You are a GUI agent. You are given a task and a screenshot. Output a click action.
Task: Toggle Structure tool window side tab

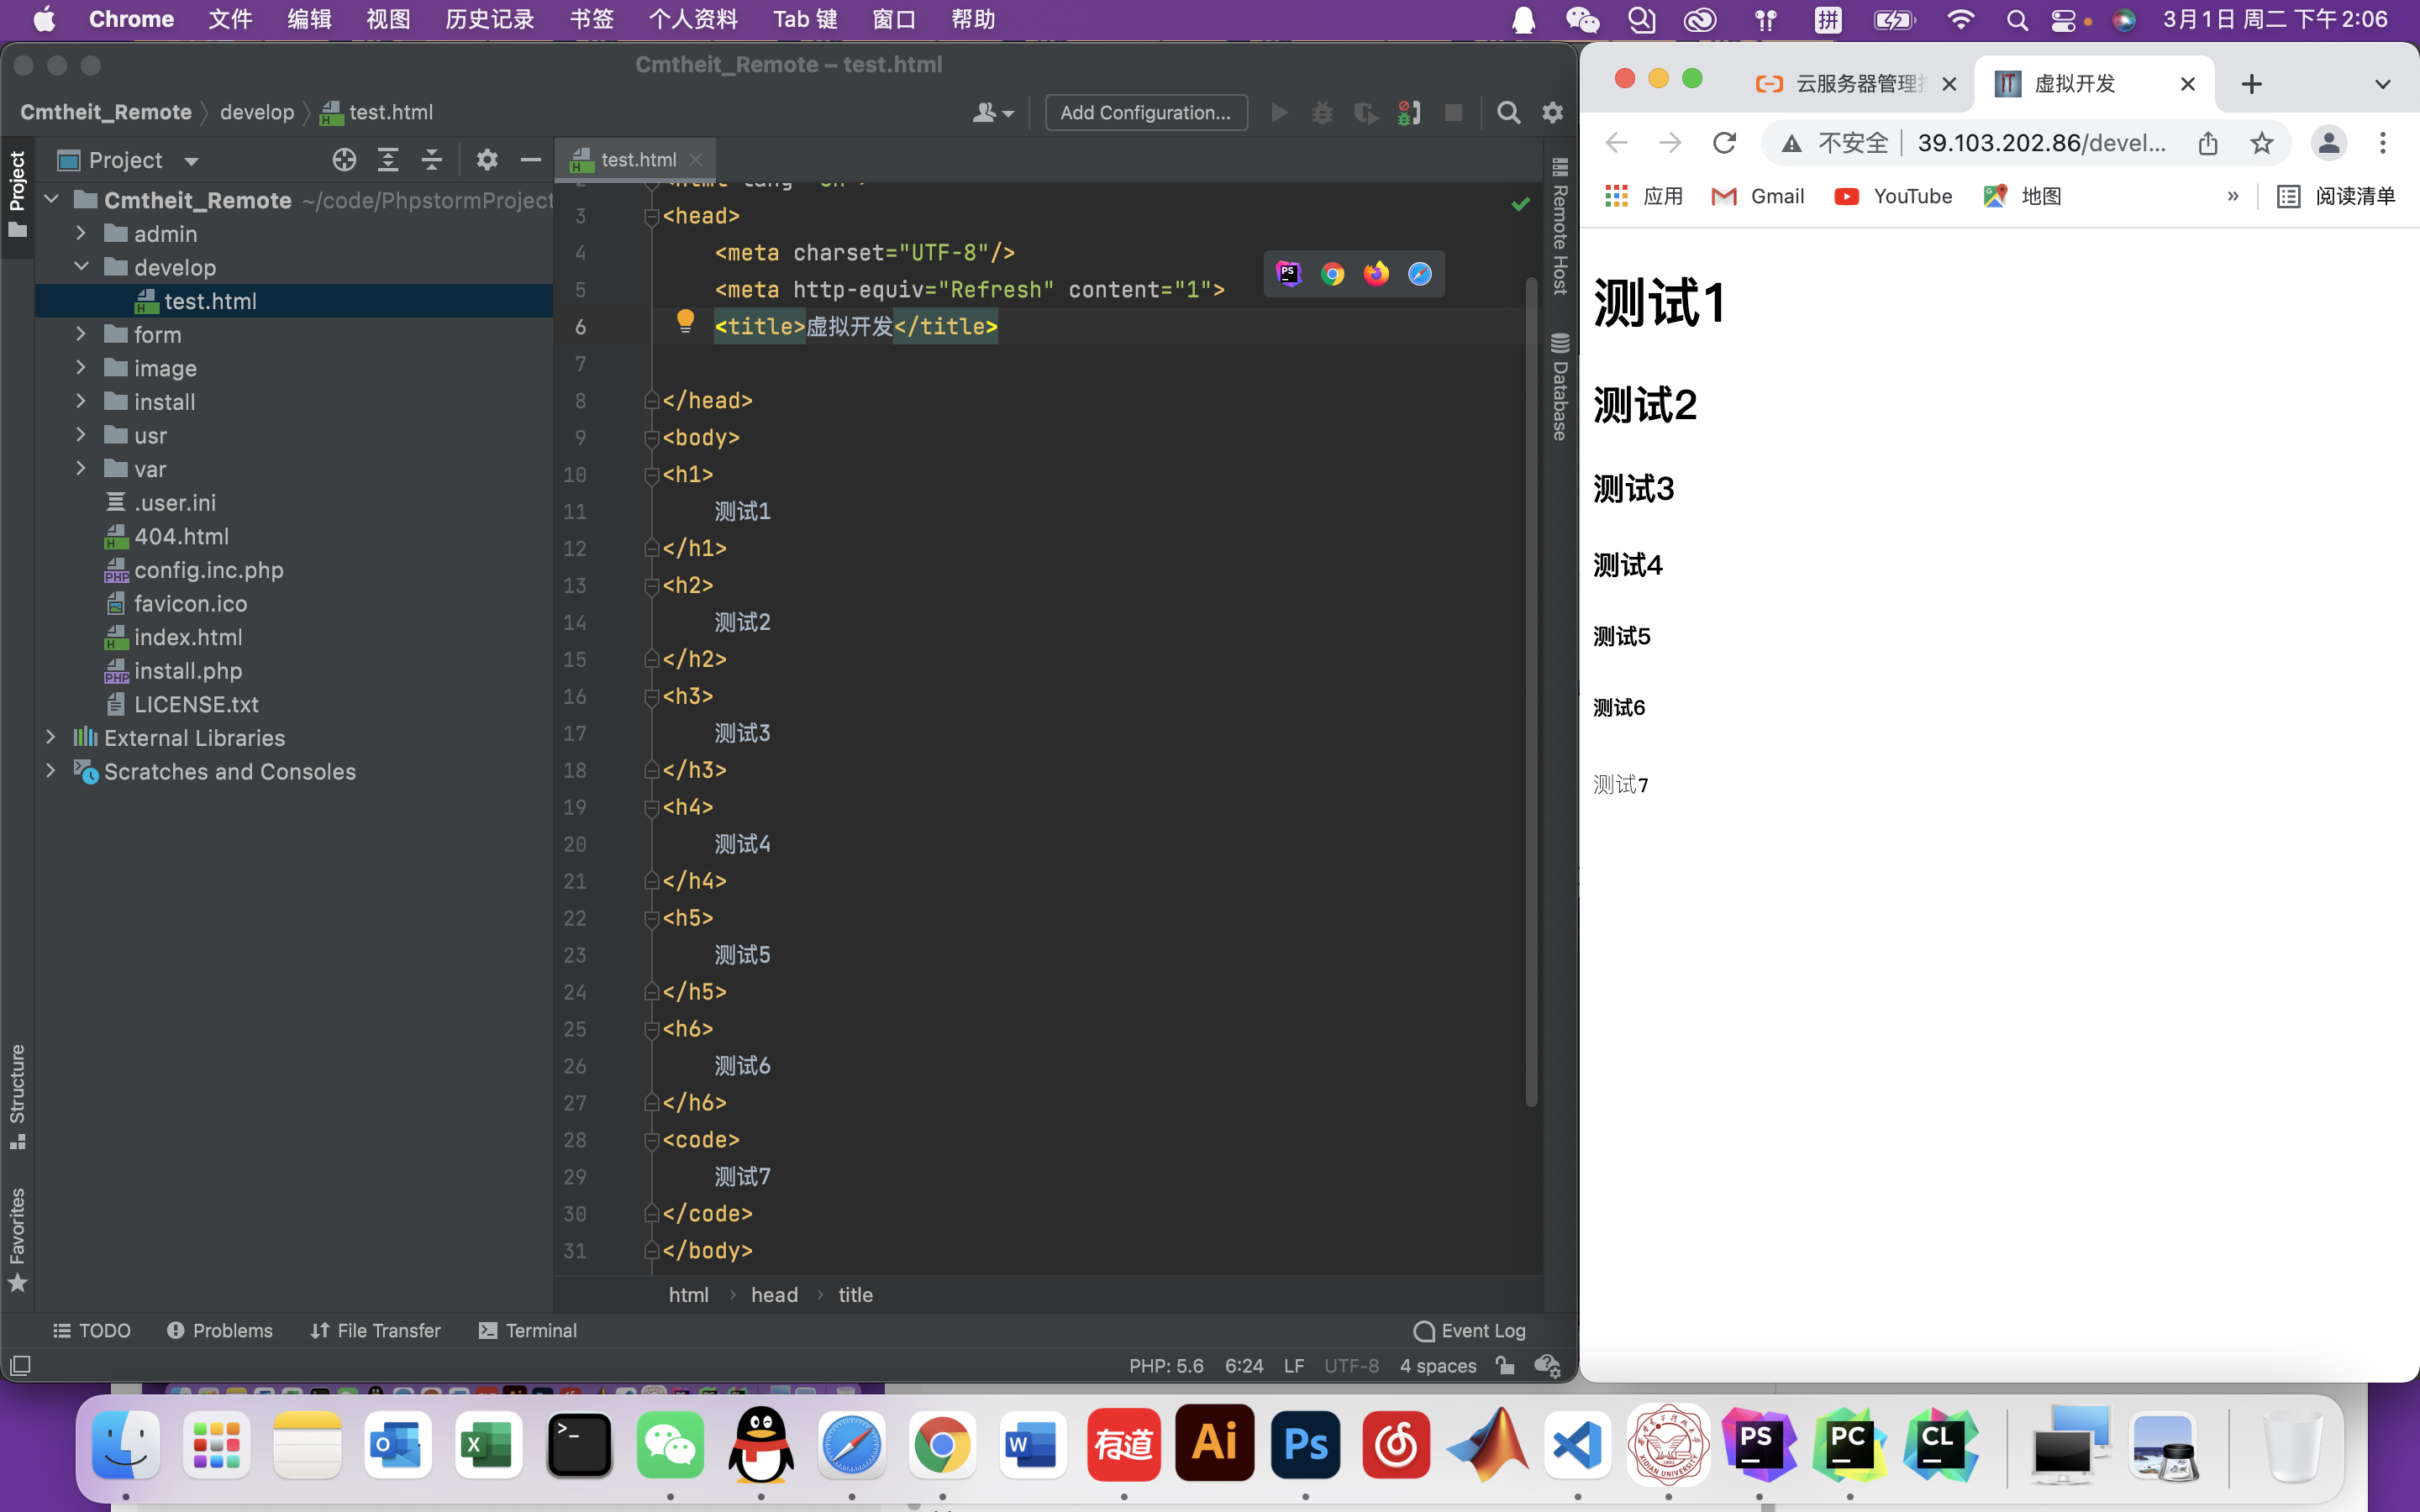pyautogui.click(x=17, y=1095)
